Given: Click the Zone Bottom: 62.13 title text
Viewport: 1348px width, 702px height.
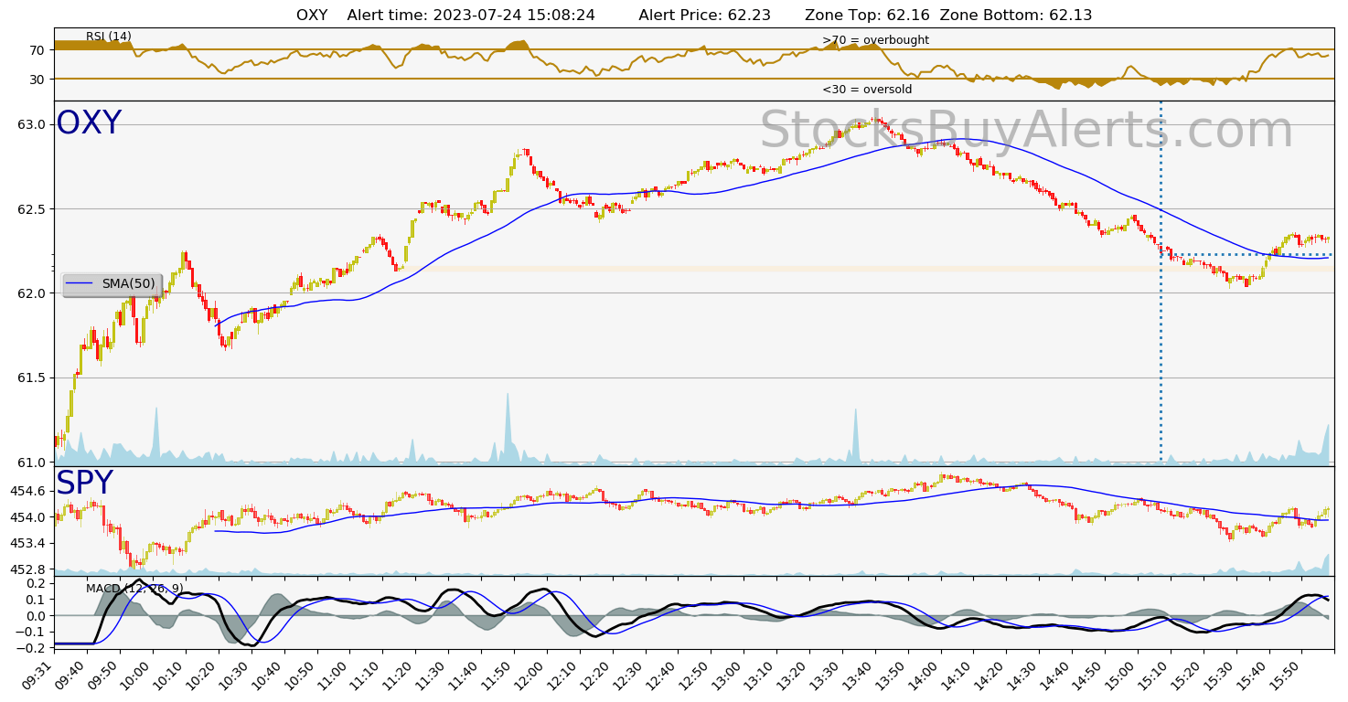Looking at the screenshot, I should (1016, 16).
